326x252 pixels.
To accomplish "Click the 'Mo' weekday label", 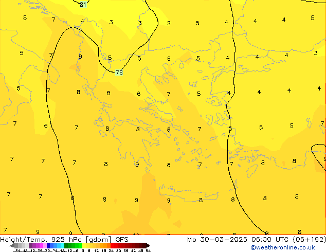I will point(192,240).
